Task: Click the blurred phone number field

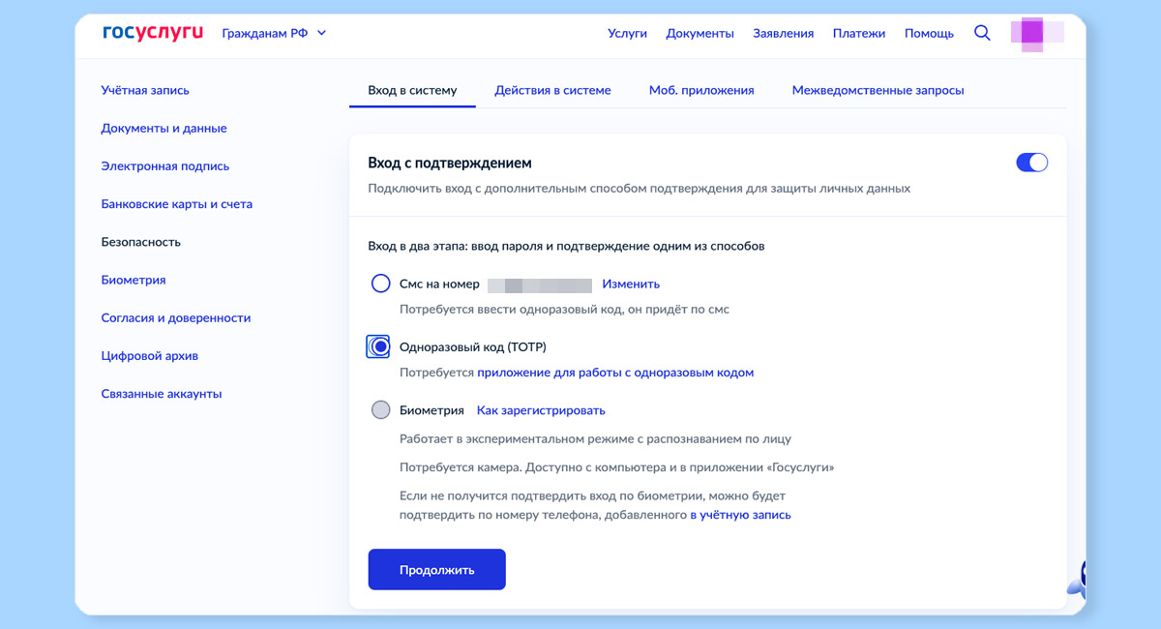Action: point(540,285)
